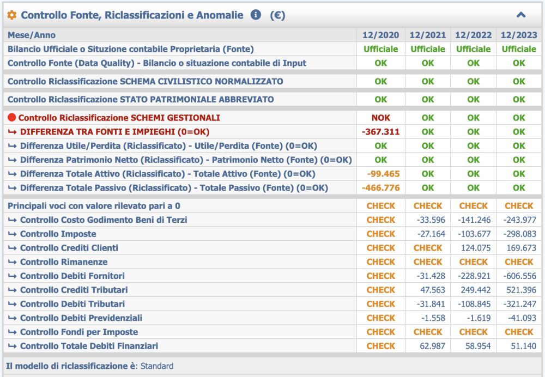Click the -99.465 Totale Attivo difference
Image resolution: width=545 pixels, height=377 pixels.
tap(383, 174)
